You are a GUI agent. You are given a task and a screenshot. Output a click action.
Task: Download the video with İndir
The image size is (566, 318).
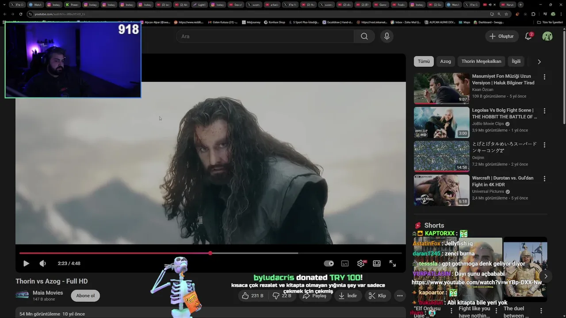348,295
